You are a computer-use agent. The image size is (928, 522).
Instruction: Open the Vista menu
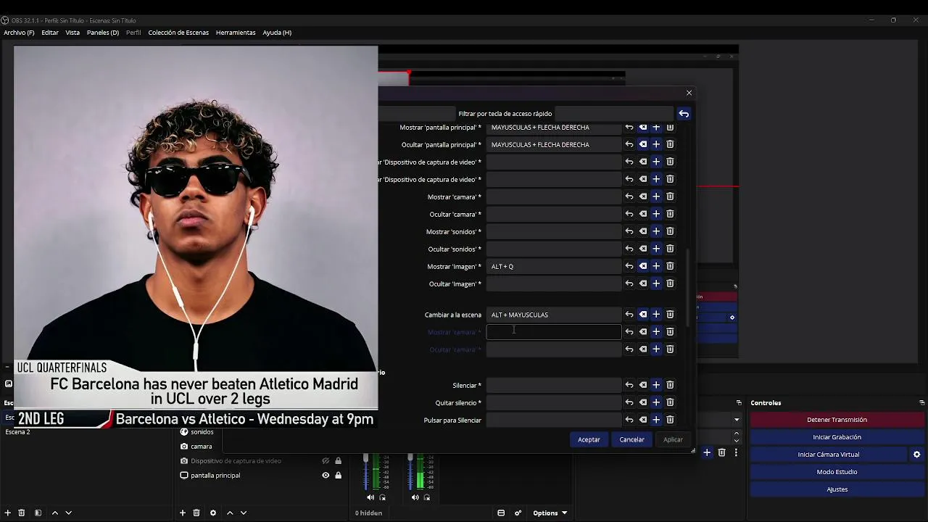pyautogui.click(x=72, y=33)
